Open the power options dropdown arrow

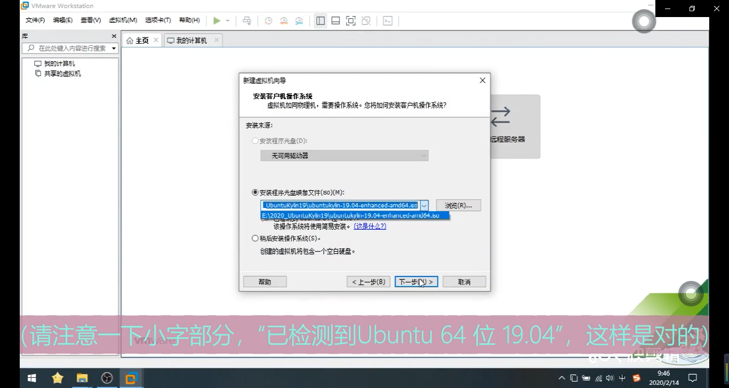pyautogui.click(x=227, y=21)
